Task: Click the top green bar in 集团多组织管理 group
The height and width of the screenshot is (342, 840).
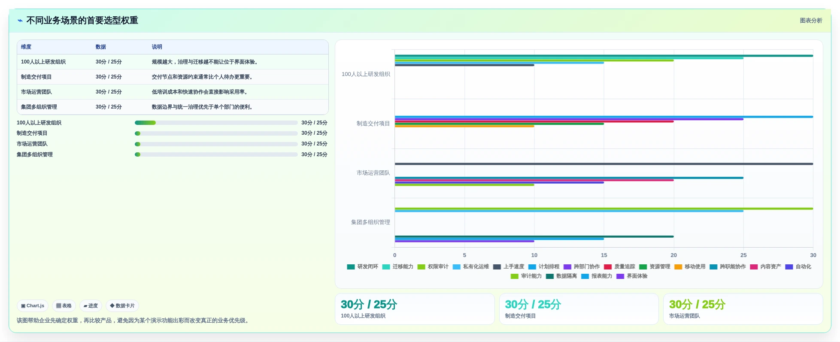Action: click(604, 209)
